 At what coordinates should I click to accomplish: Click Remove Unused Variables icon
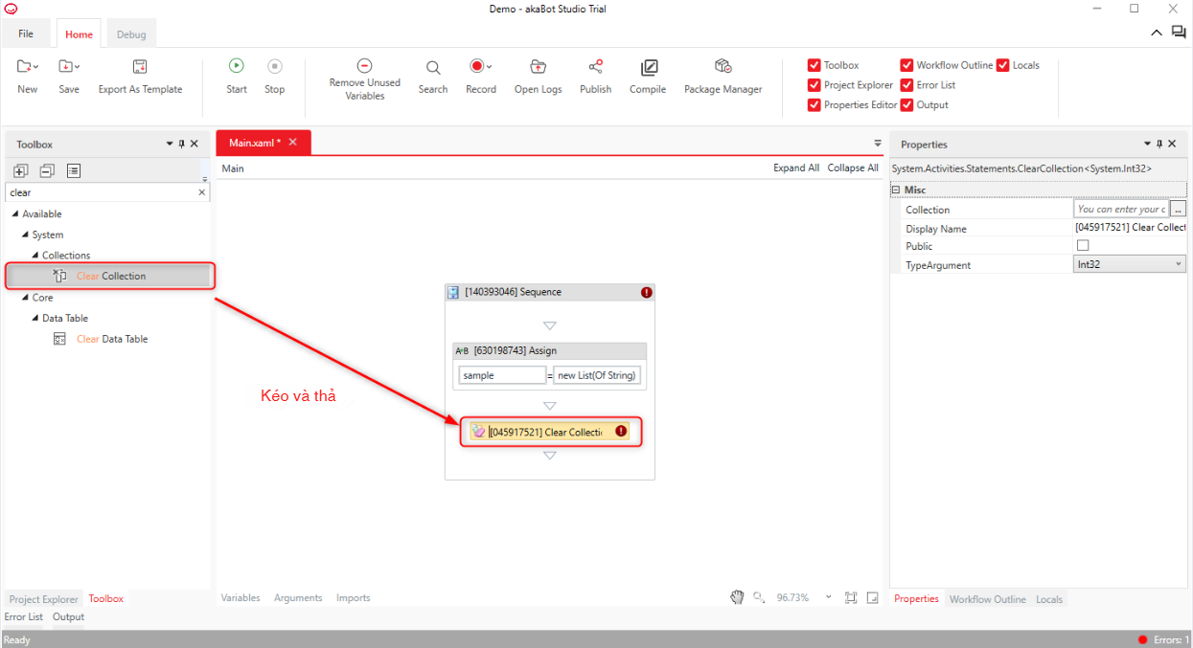364,65
